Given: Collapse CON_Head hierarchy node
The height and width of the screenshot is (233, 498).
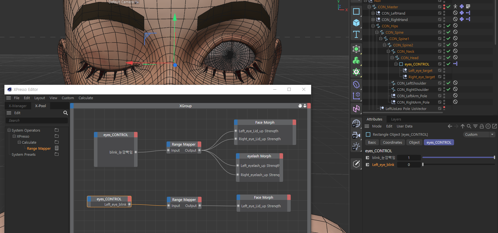Looking at the screenshot, I should (392, 58).
